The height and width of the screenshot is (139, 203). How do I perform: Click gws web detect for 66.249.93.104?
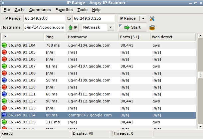(156, 46)
